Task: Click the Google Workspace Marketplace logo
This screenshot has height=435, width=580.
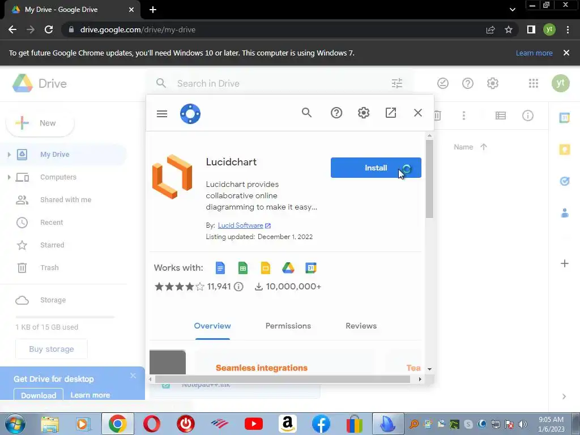Action: pos(190,113)
